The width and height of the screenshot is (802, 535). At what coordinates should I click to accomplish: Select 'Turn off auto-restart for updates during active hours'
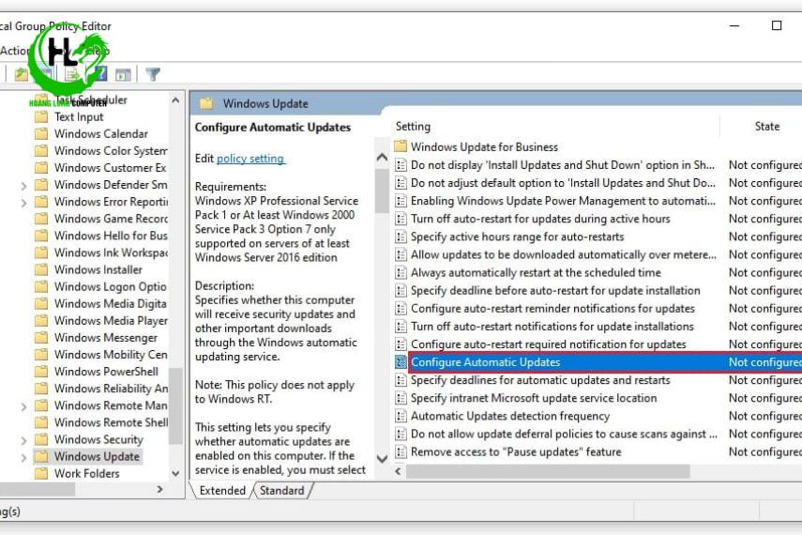pyautogui.click(x=540, y=219)
